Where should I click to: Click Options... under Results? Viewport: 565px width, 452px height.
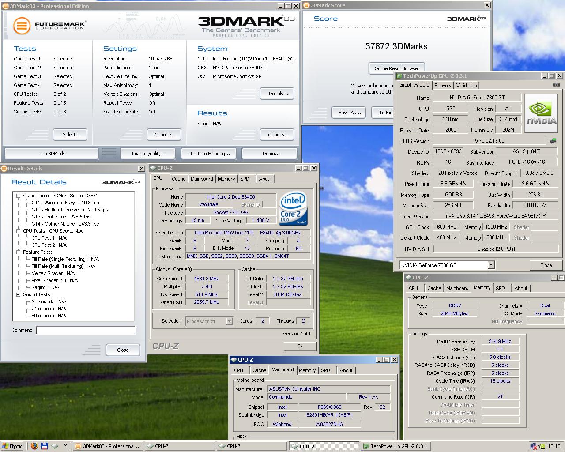click(x=278, y=135)
